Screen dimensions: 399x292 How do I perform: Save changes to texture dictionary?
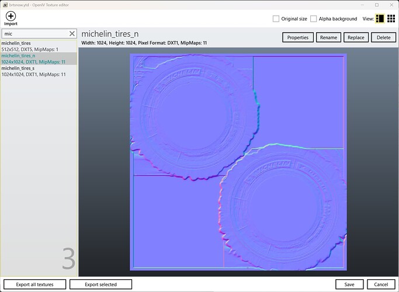pyautogui.click(x=349, y=284)
